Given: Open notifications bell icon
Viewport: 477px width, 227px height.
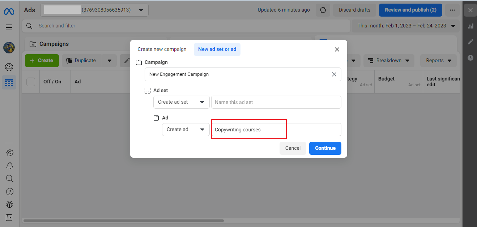Looking at the screenshot, I should pyautogui.click(x=10, y=166).
